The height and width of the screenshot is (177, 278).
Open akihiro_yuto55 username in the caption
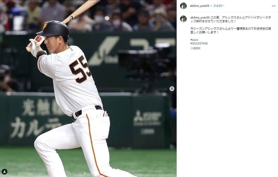(x=200, y=17)
